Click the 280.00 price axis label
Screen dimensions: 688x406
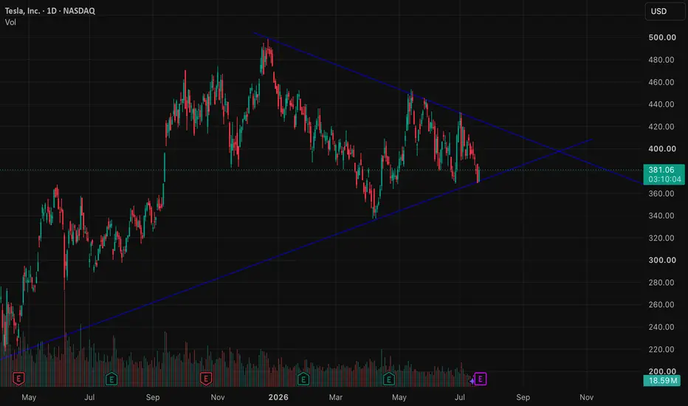coord(661,283)
